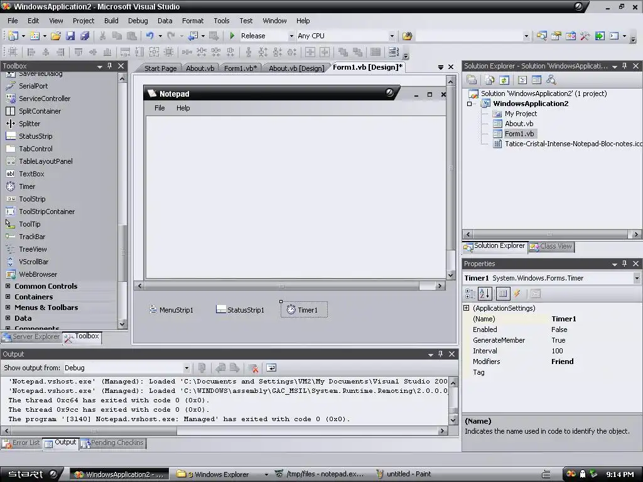643x482 pixels.
Task: Toggle Word Wrap in the Output window
Action: pos(271,368)
